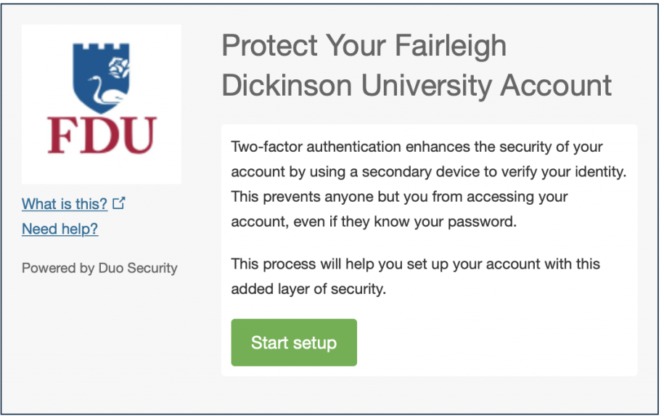Click the Protect Your Fairleigh heading line
This screenshot has width=664, height=416.
(x=364, y=45)
